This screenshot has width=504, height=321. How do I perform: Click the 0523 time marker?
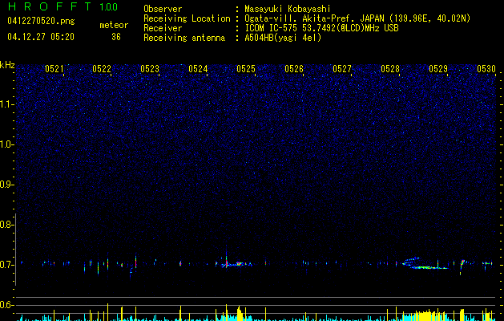(150, 69)
